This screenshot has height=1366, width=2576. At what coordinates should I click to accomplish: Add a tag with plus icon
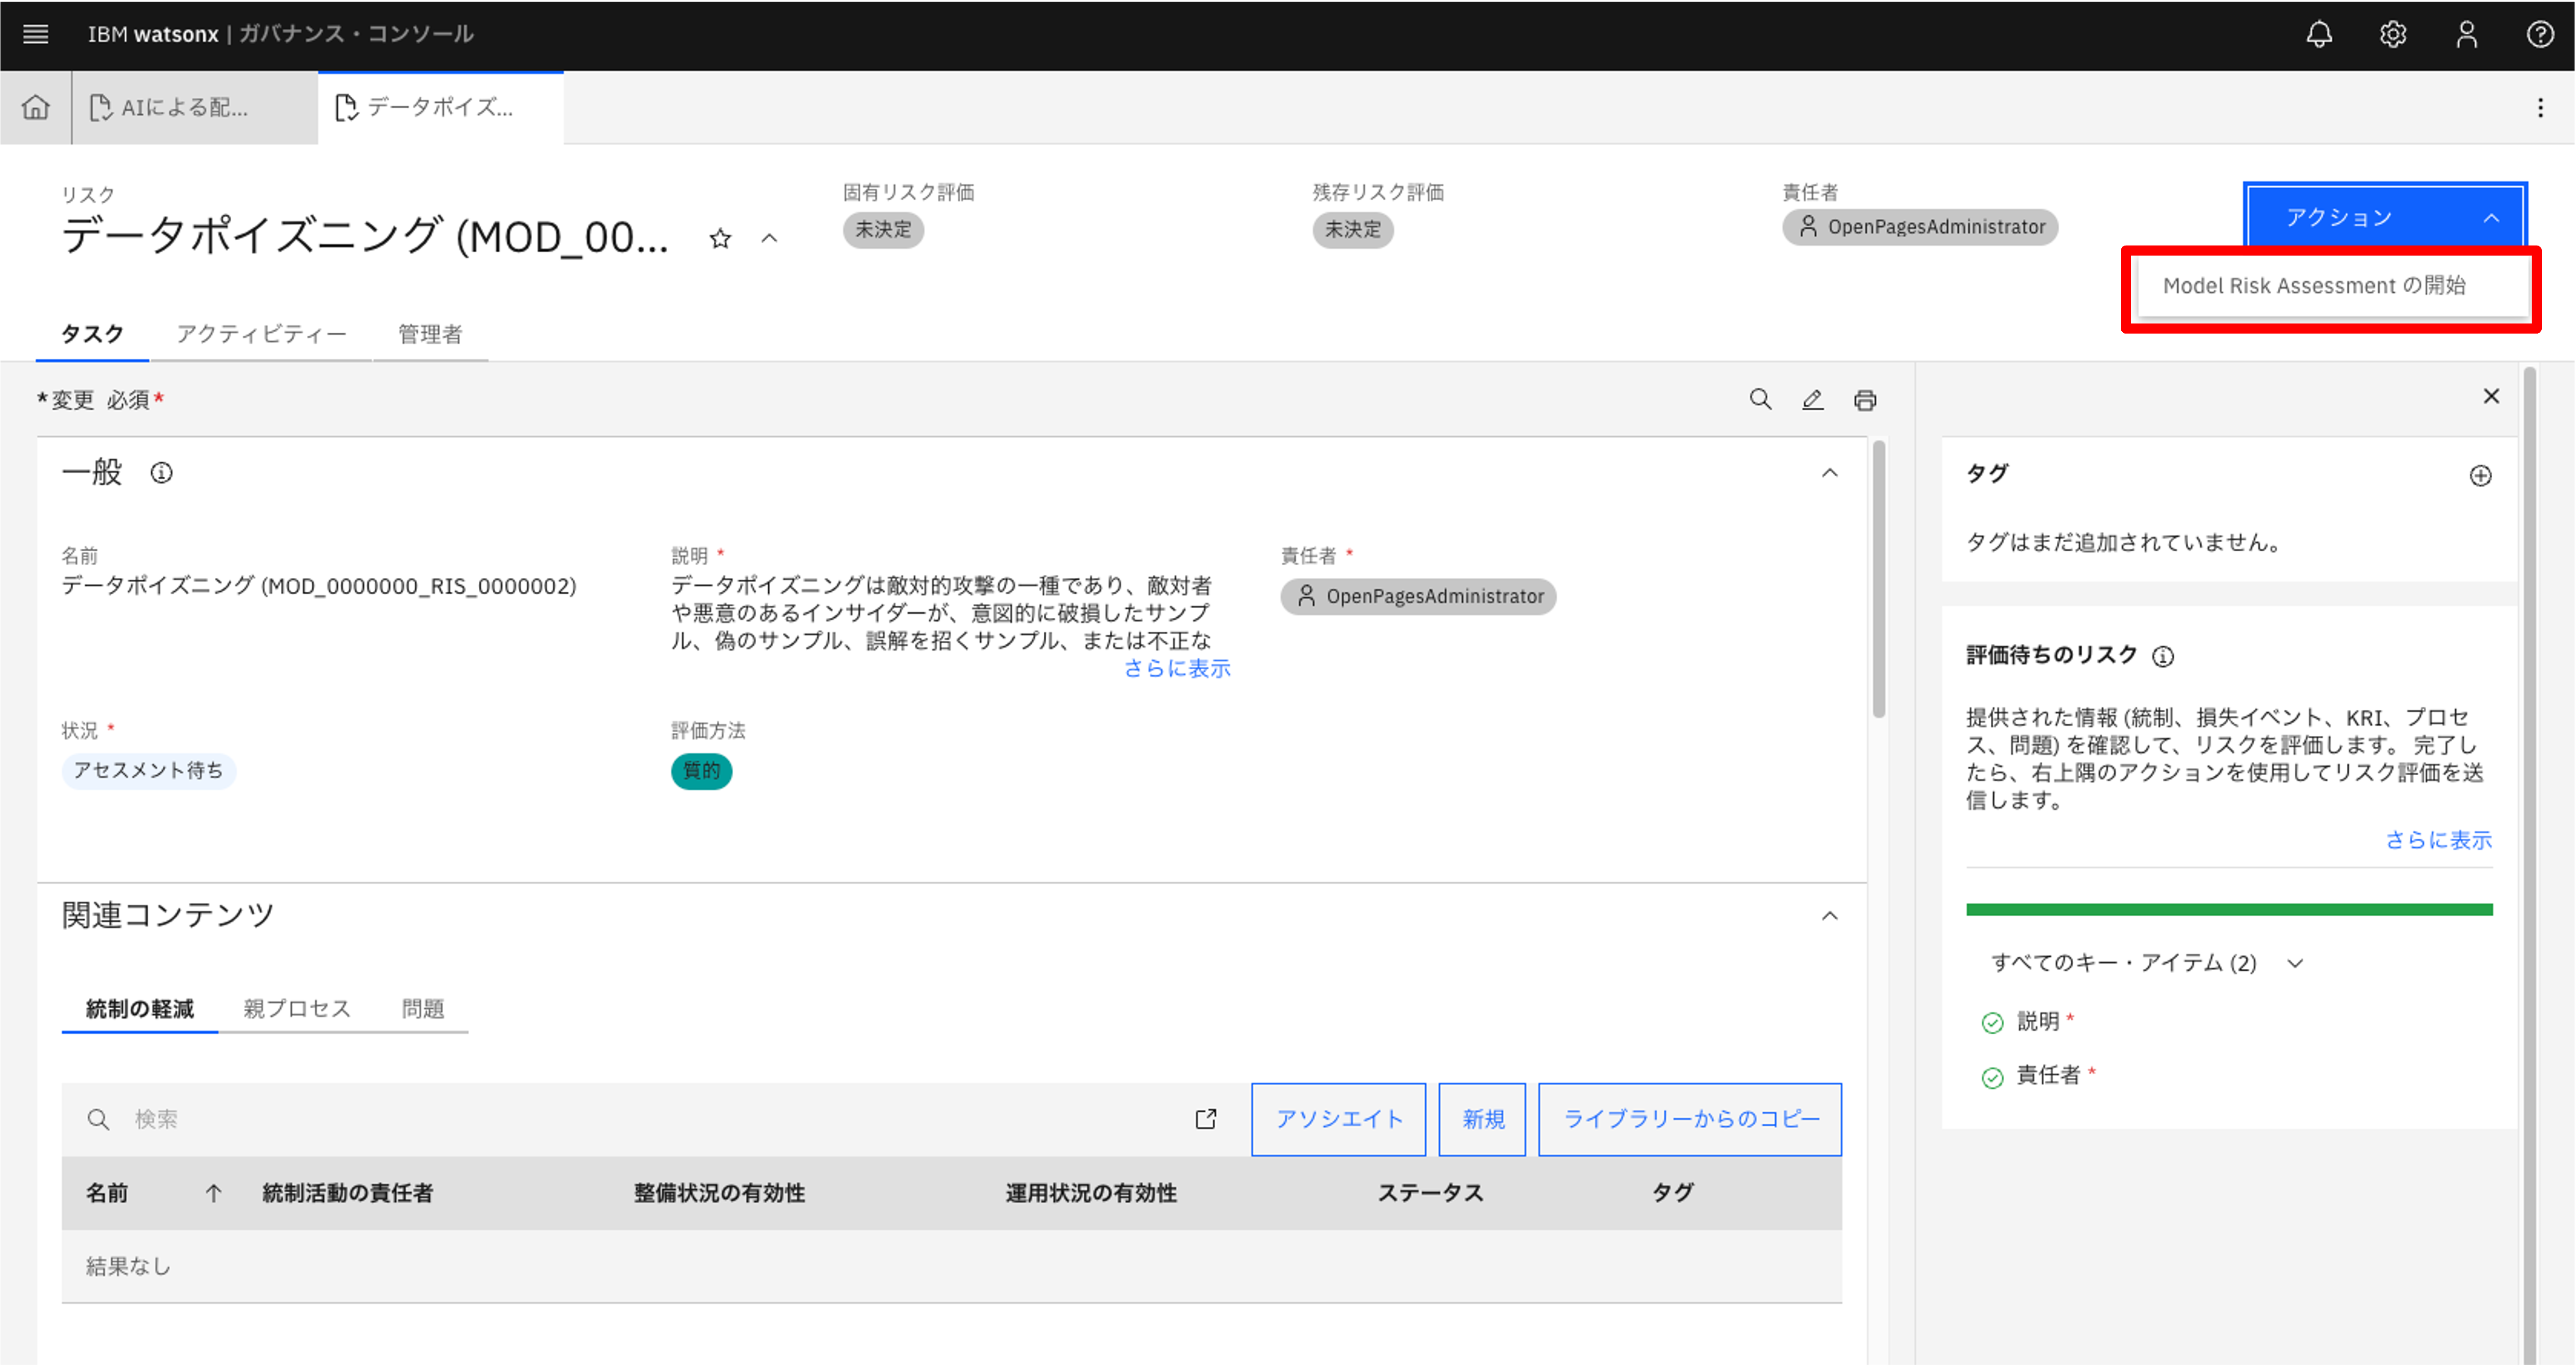point(2480,476)
